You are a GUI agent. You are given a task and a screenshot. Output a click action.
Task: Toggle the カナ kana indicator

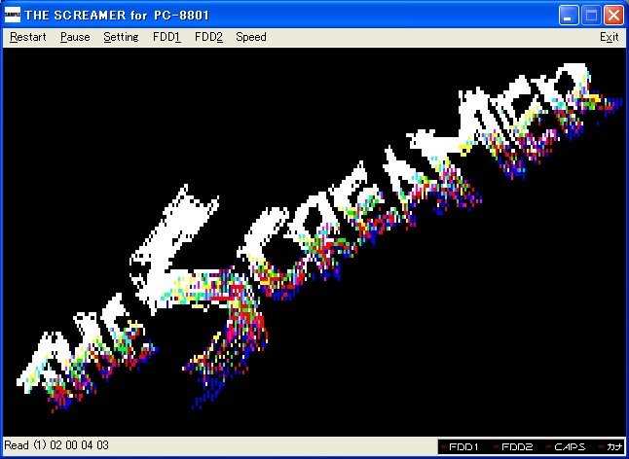click(613, 447)
